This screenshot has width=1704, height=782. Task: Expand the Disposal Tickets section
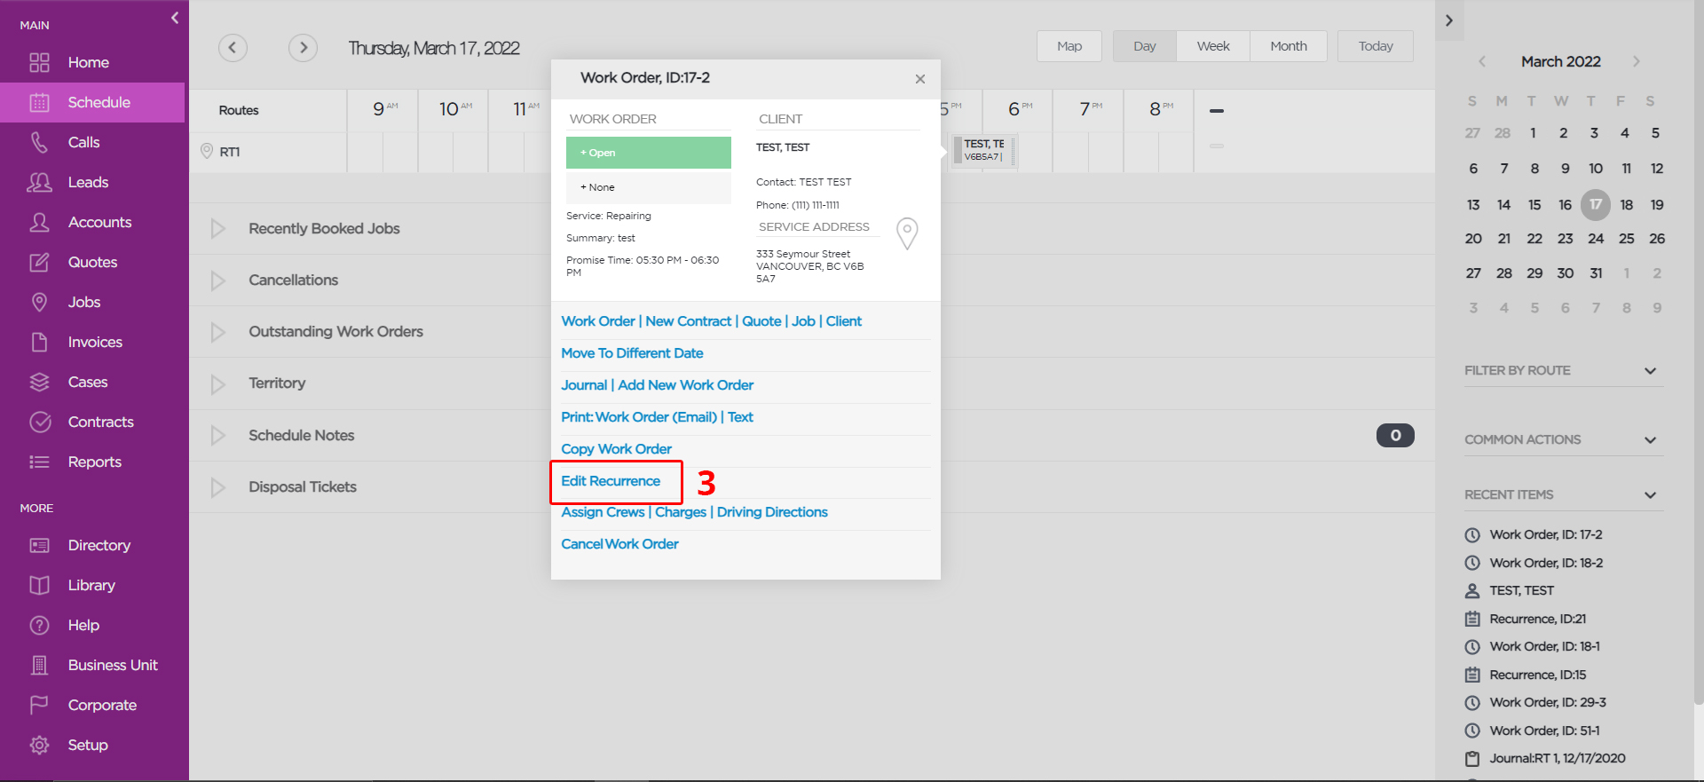click(x=217, y=487)
